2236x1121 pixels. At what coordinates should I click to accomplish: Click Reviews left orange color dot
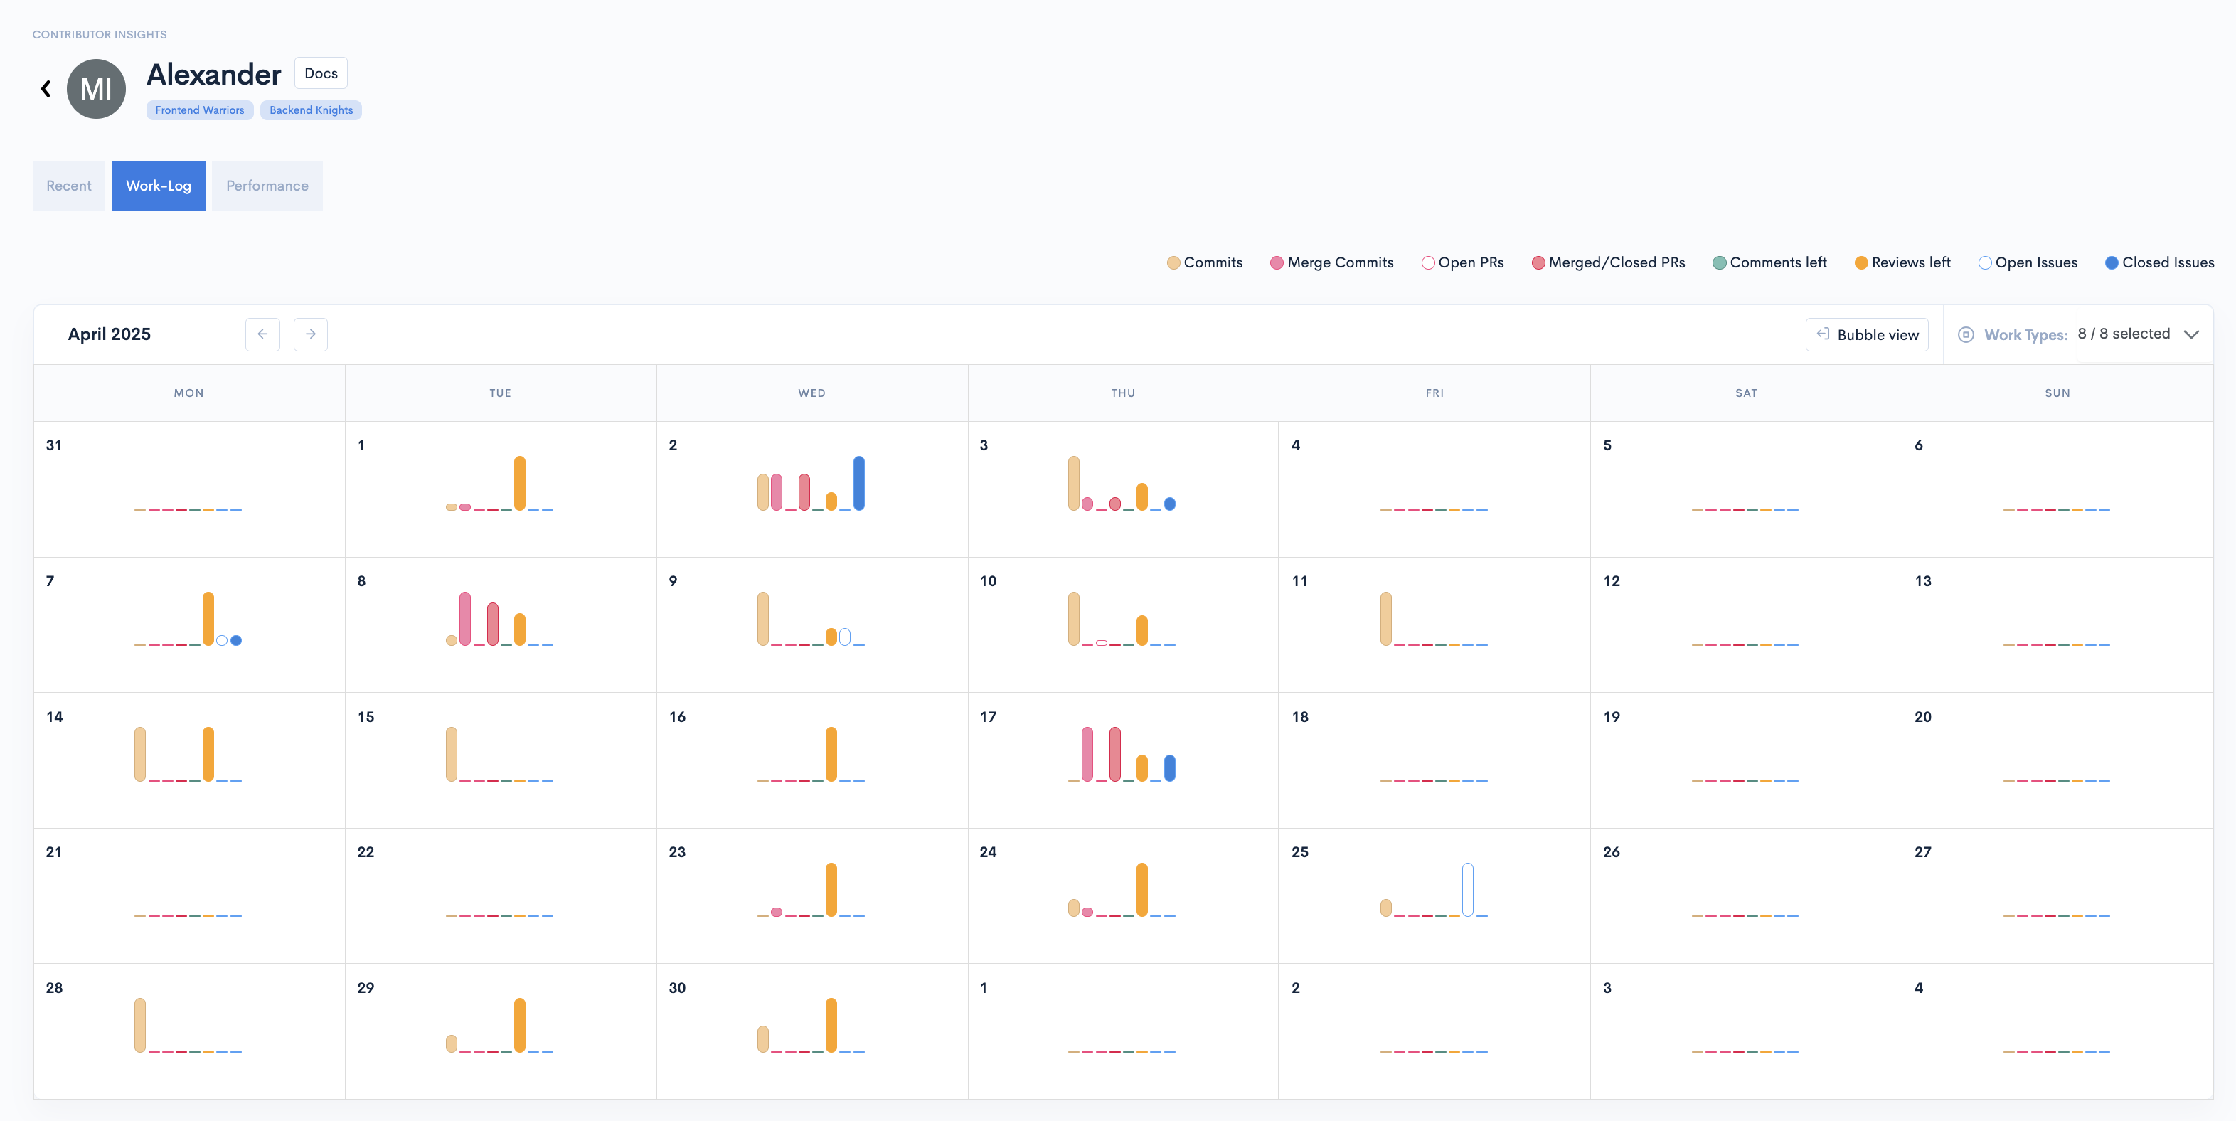pyautogui.click(x=1861, y=263)
